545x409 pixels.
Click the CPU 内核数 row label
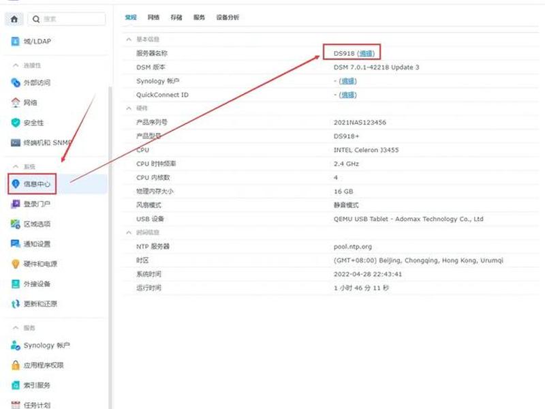pos(153,178)
